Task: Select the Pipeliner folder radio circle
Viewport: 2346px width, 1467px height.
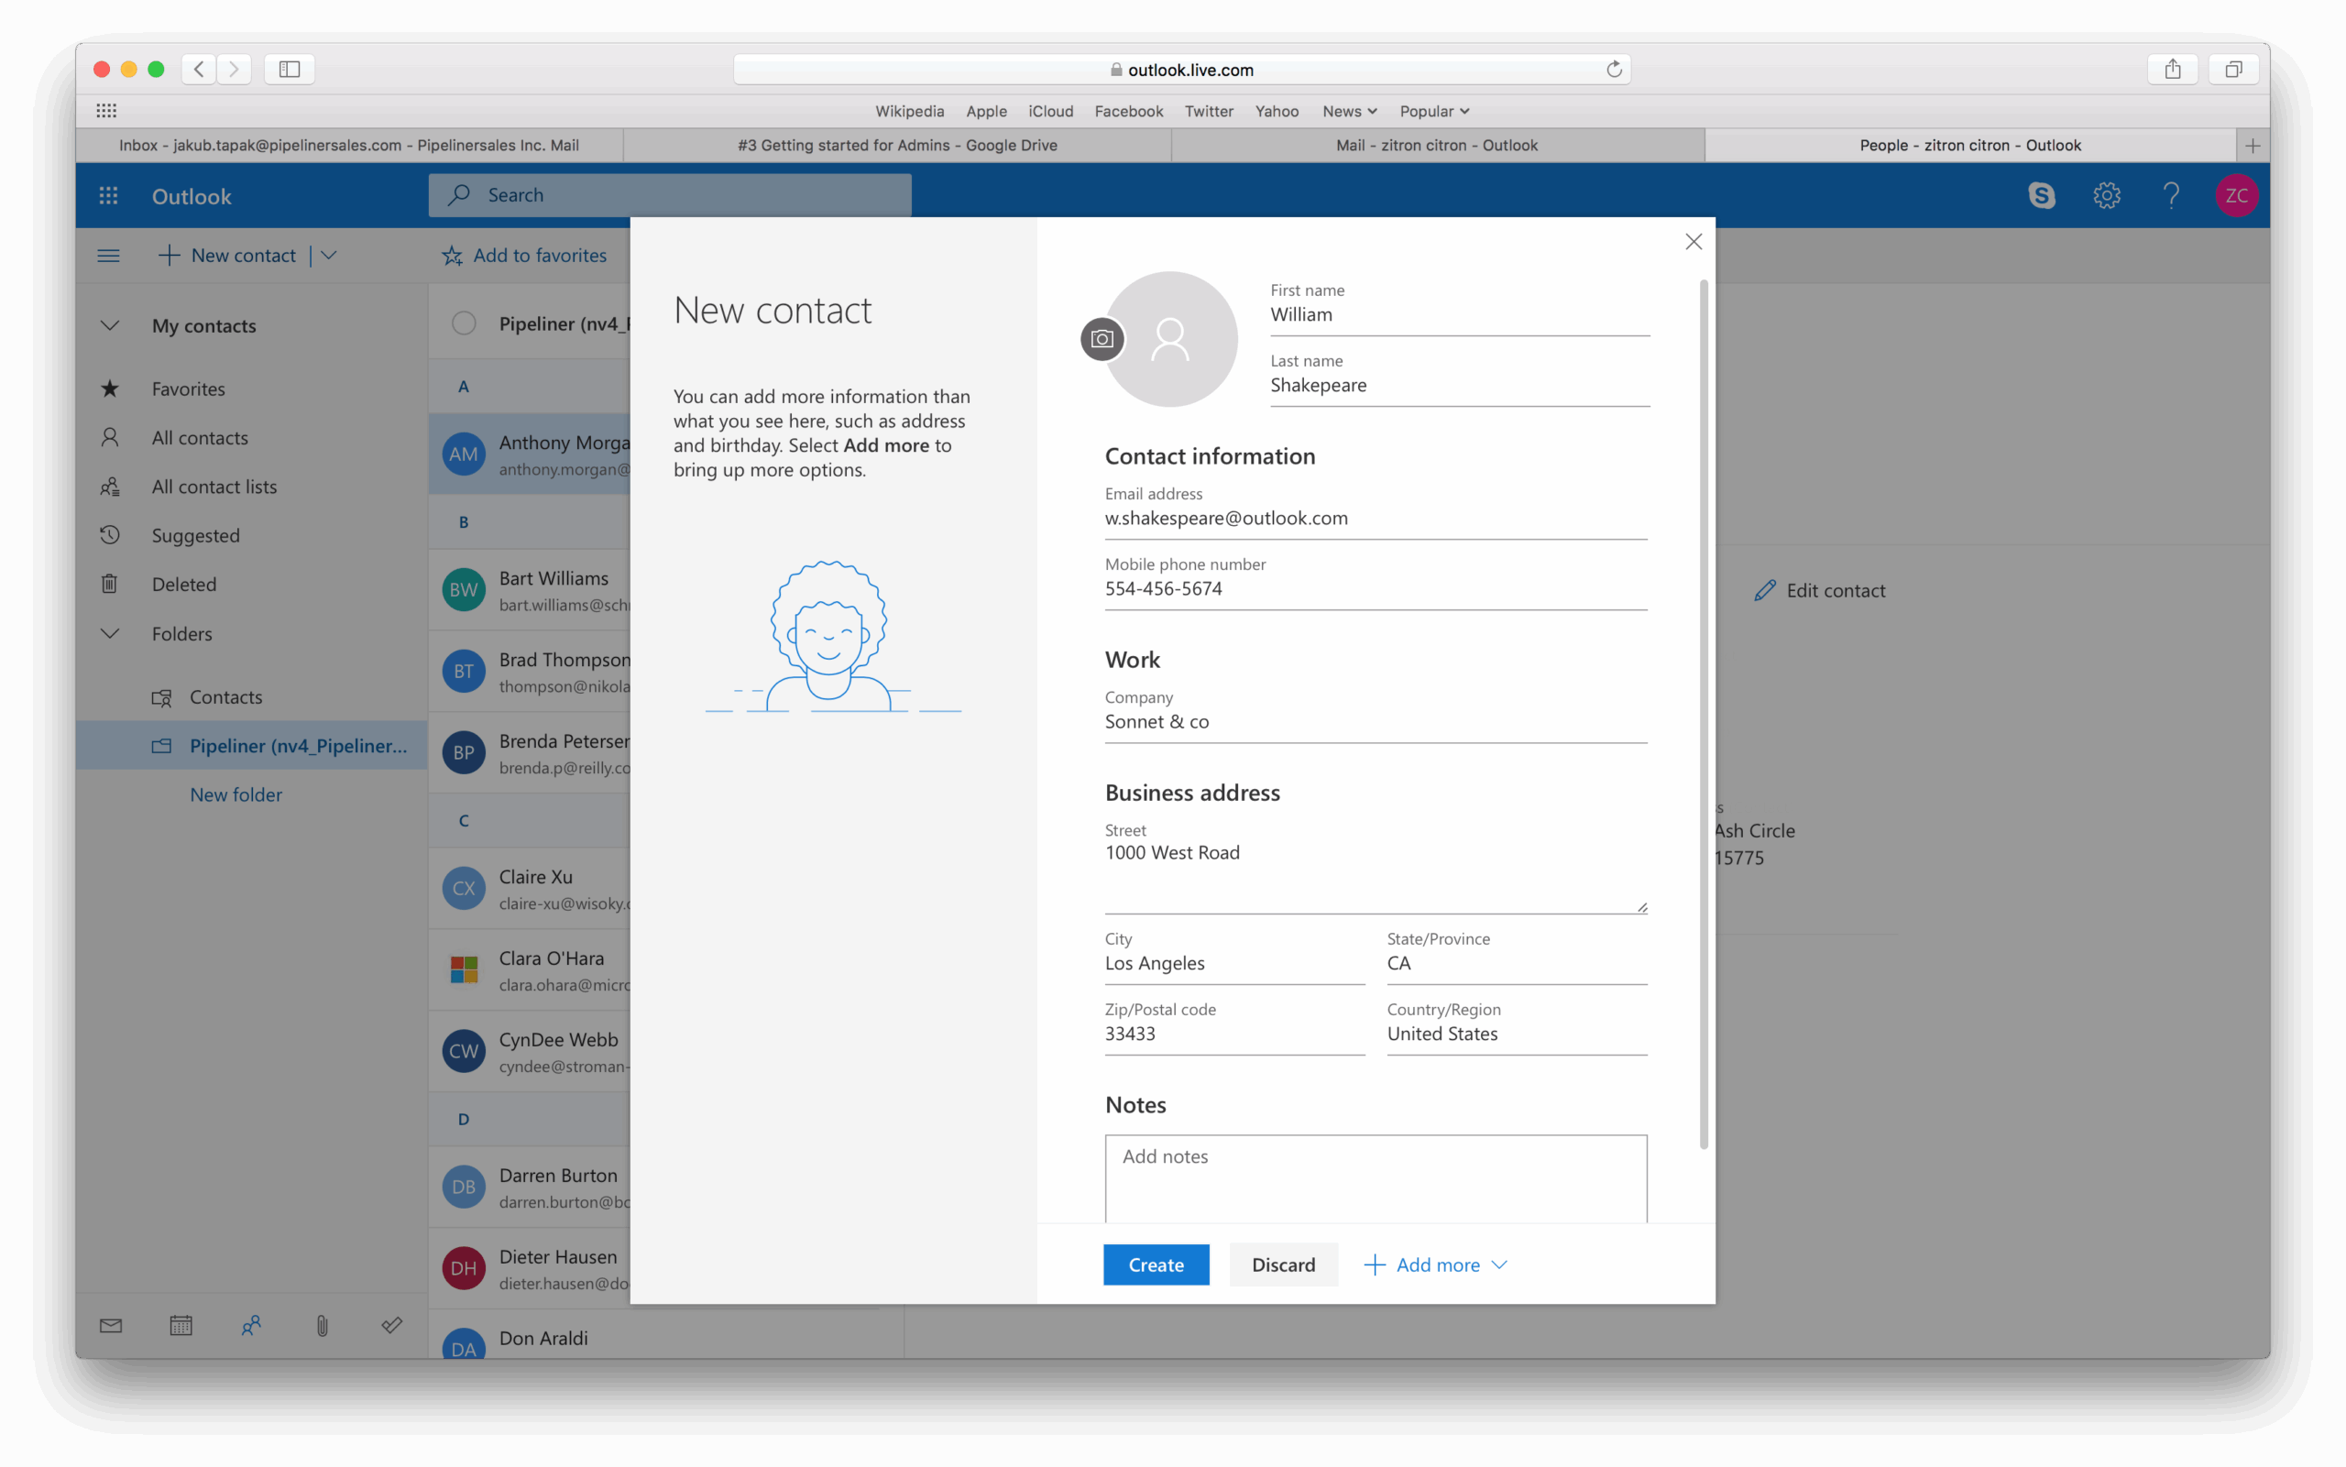Action: 464,323
